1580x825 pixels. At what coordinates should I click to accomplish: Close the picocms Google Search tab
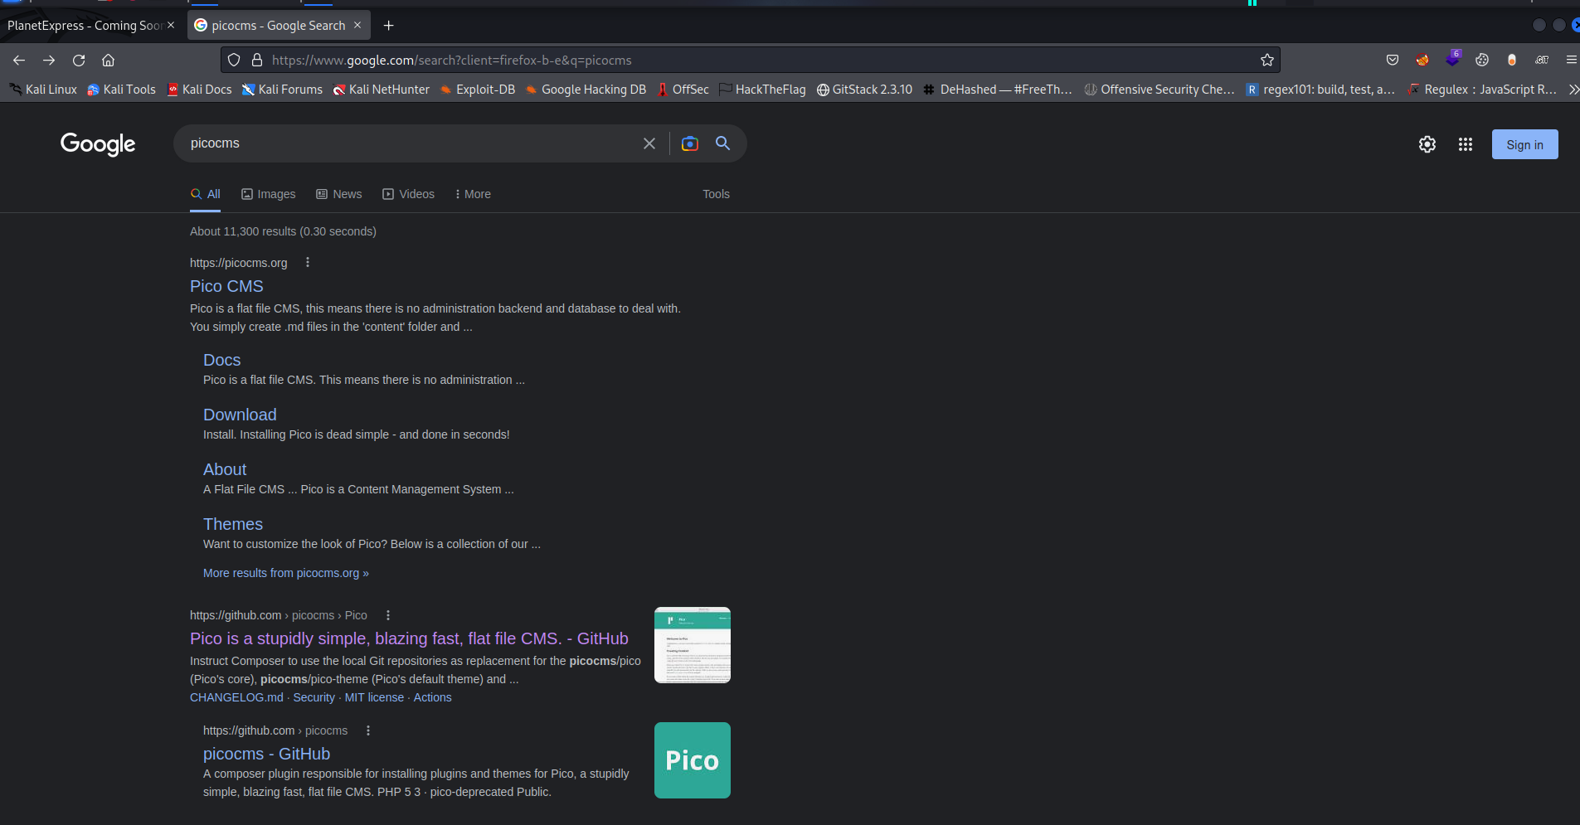[x=357, y=25]
